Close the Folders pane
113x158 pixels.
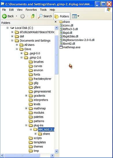55,22
